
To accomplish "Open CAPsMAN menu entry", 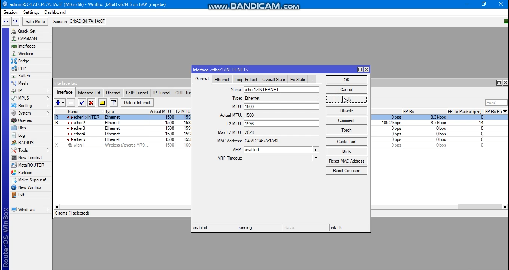I will (x=27, y=39).
